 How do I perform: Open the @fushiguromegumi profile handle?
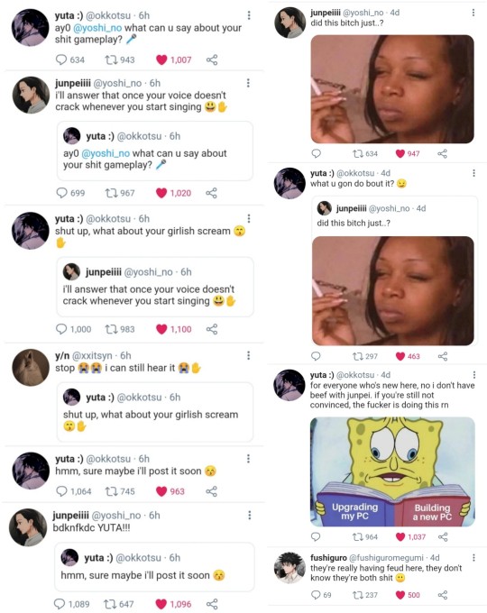point(386,557)
